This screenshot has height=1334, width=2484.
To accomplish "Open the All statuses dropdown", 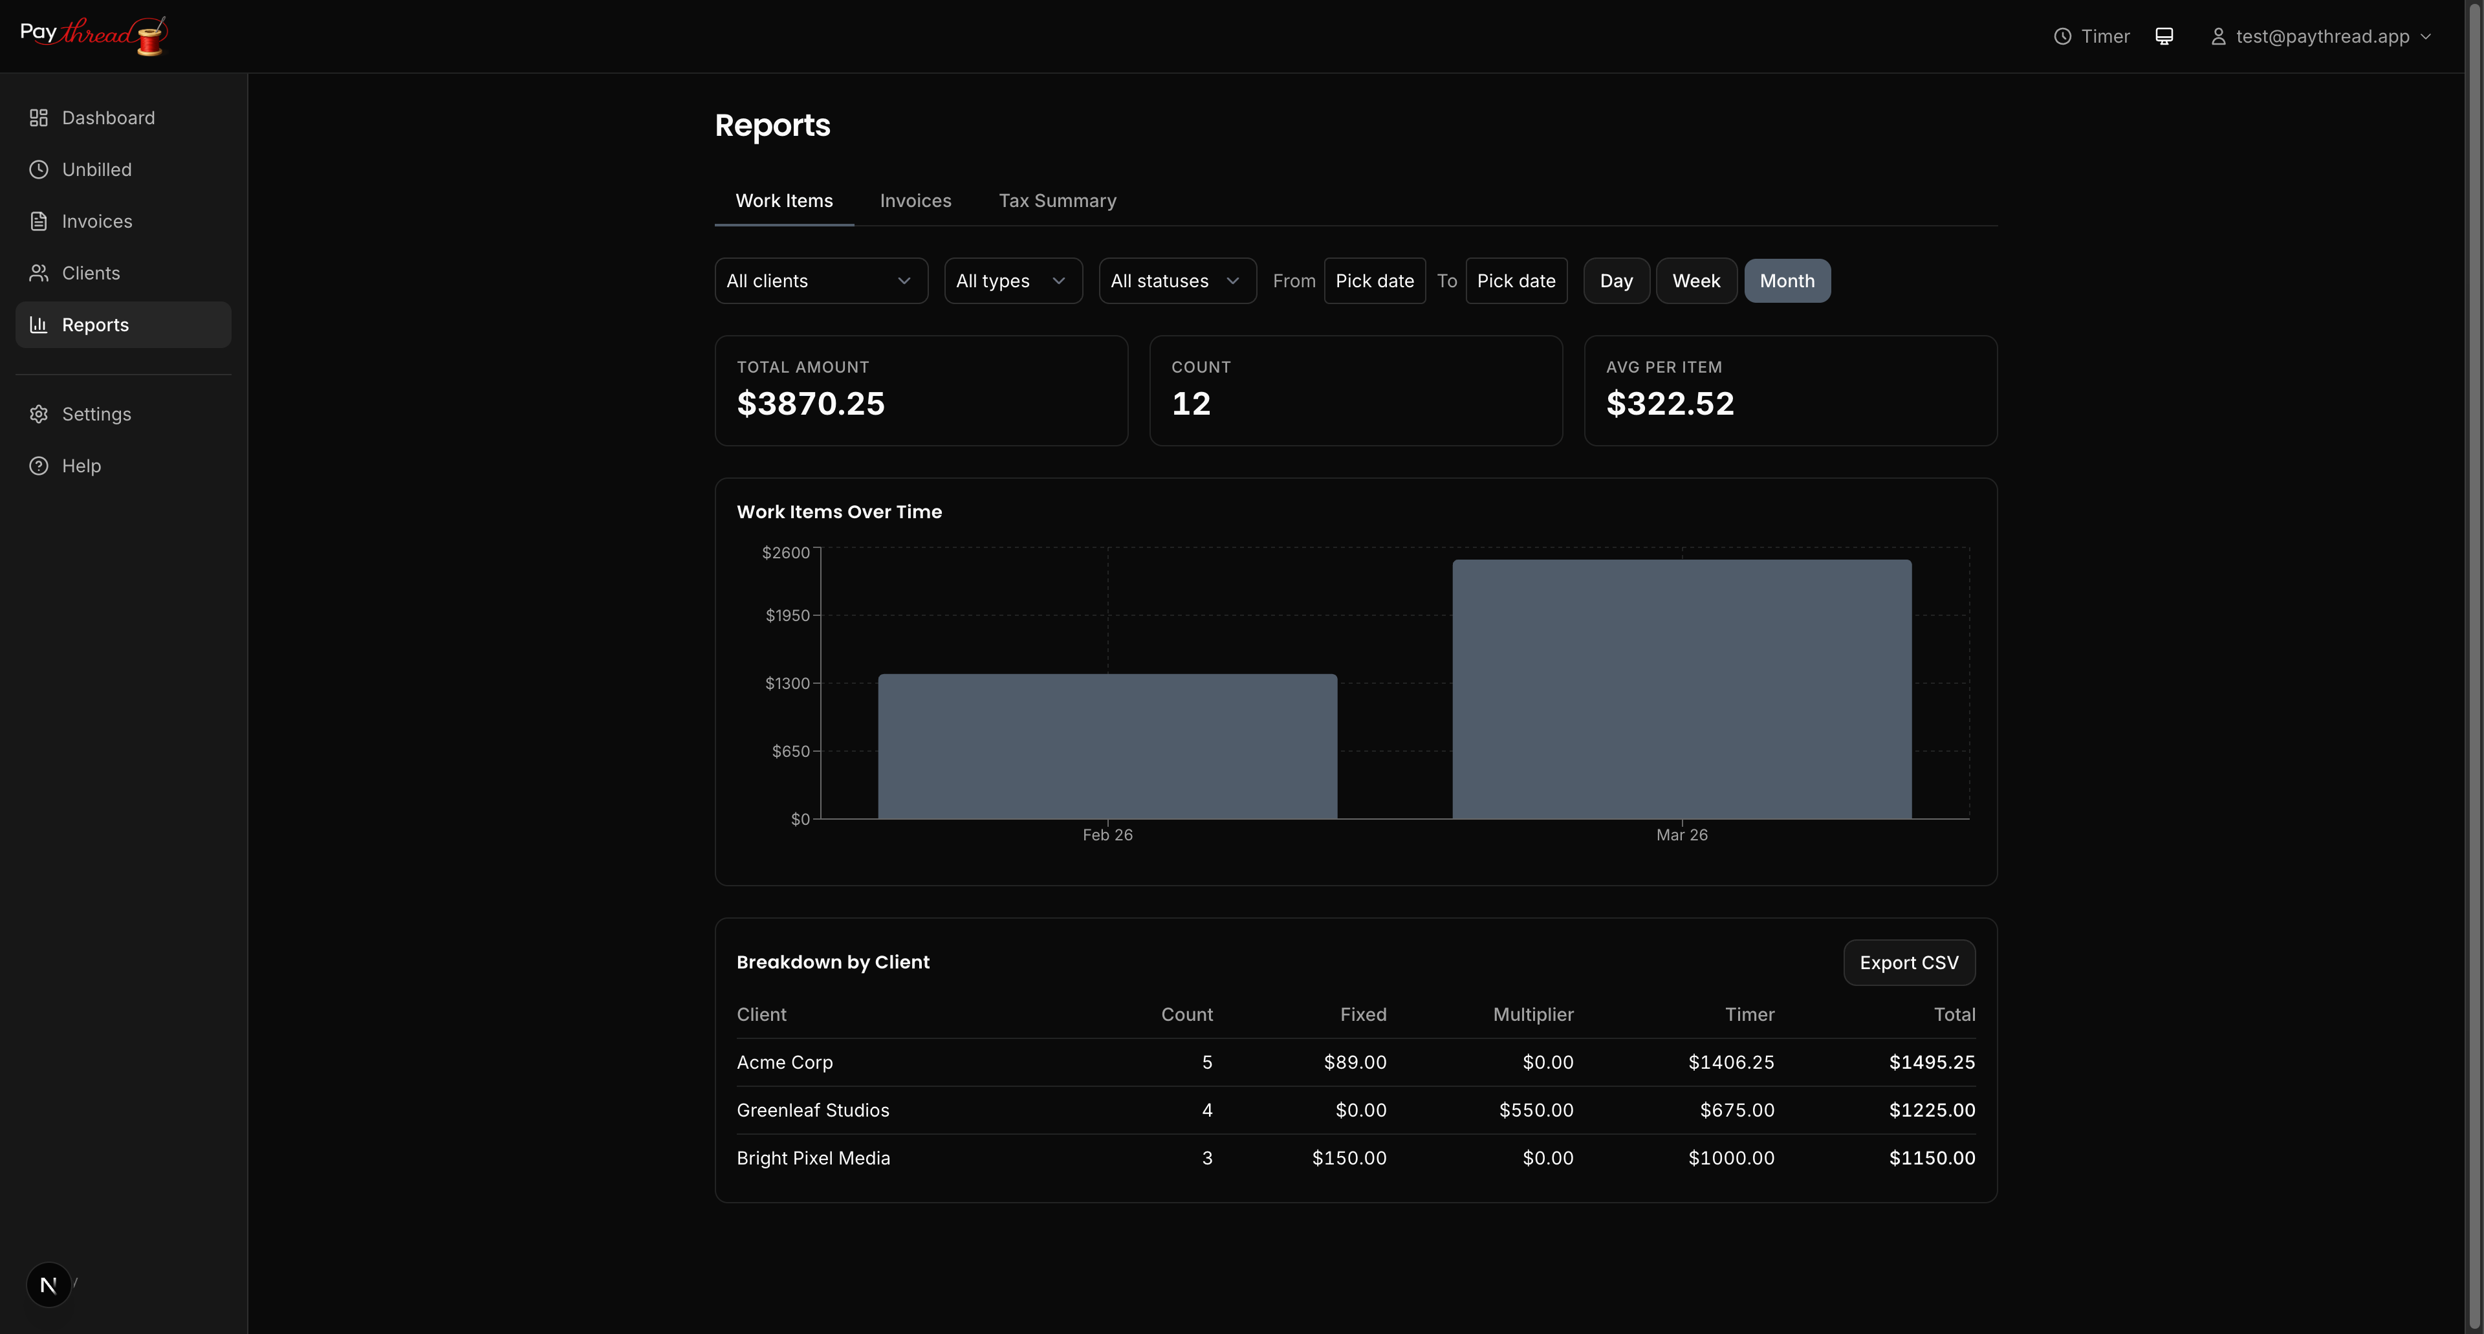I will tap(1177, 281).
